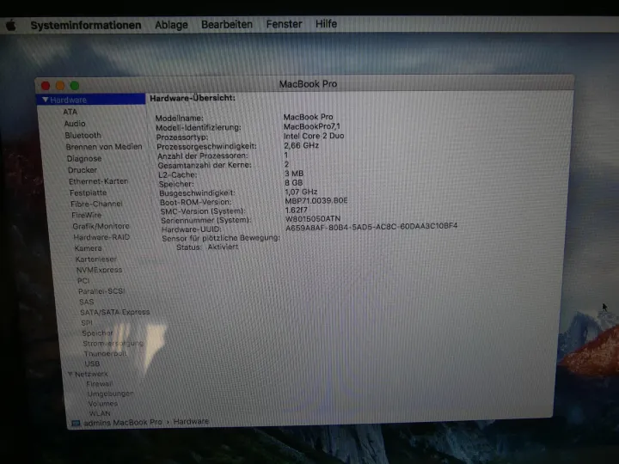The image size is (619, 464).
Task: Select WLAN under Netzwerk
Action: pos(100,413)
